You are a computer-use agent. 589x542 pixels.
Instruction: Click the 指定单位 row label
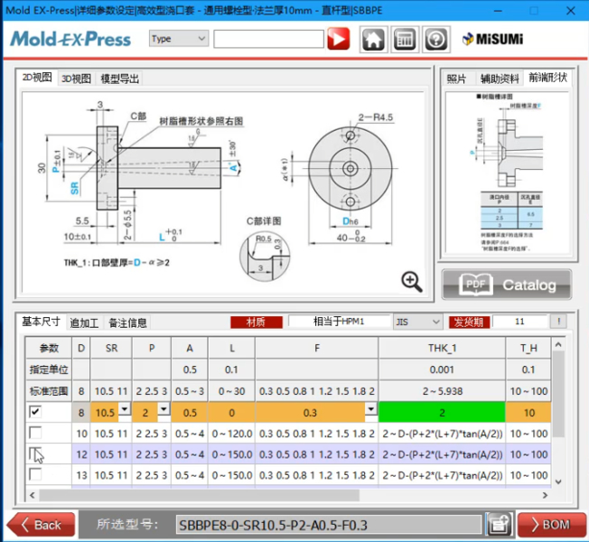tap(49, 369)
